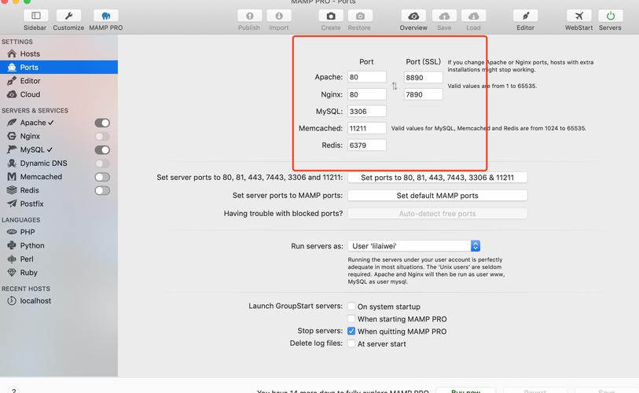Open Dynamic DNS in the sidebar

[37, 163]
